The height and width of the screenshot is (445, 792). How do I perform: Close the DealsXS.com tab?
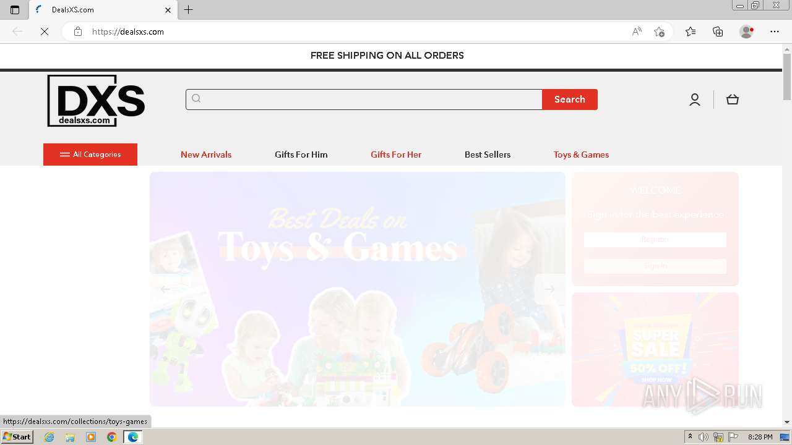point(168,10)
